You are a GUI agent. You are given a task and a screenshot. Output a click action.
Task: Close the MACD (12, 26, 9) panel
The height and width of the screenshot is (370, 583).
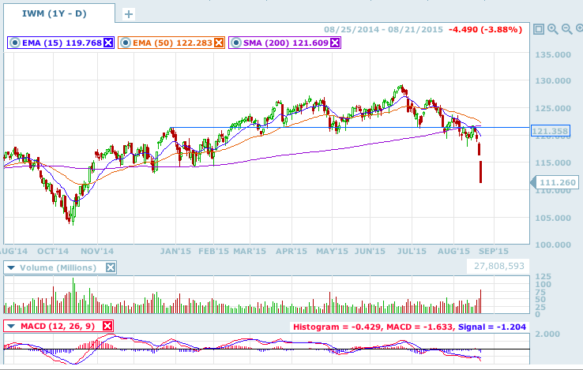tap(107, 326)
